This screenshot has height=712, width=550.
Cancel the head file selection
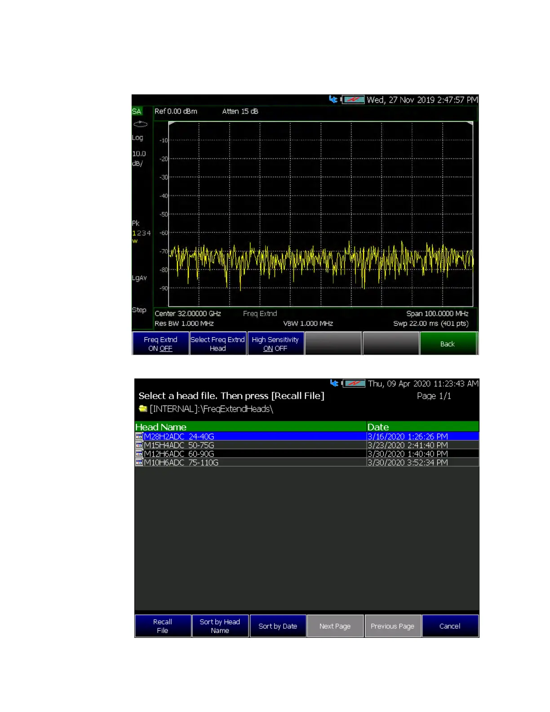(x=450, y=626)
